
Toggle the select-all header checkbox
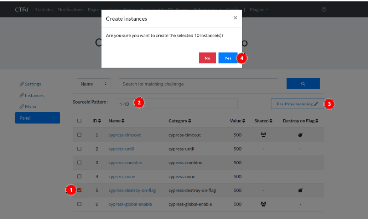pos(79,121)
